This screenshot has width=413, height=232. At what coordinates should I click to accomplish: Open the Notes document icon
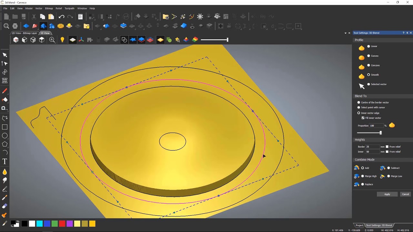(x=80, y=16)
